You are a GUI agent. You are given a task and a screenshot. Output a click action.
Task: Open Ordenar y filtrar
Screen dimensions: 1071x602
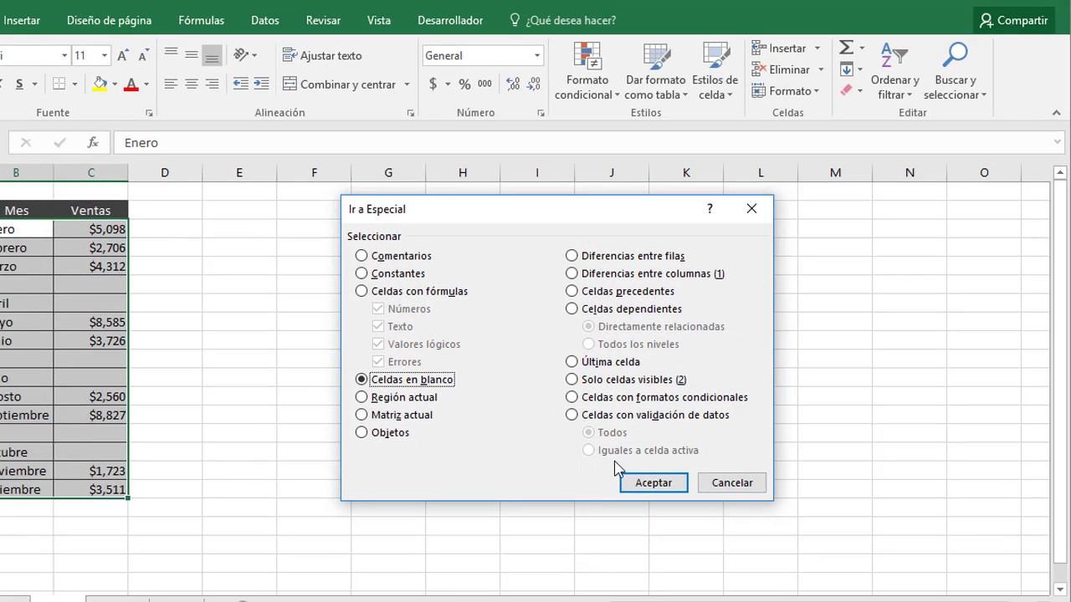894,71
